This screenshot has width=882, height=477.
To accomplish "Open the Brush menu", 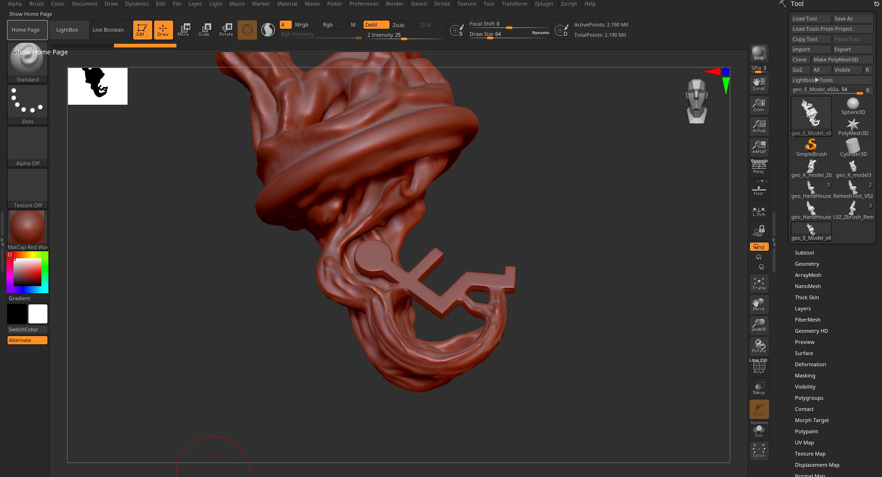I will pos(36,4).
